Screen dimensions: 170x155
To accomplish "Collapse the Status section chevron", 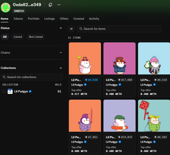I will (61, 28).
